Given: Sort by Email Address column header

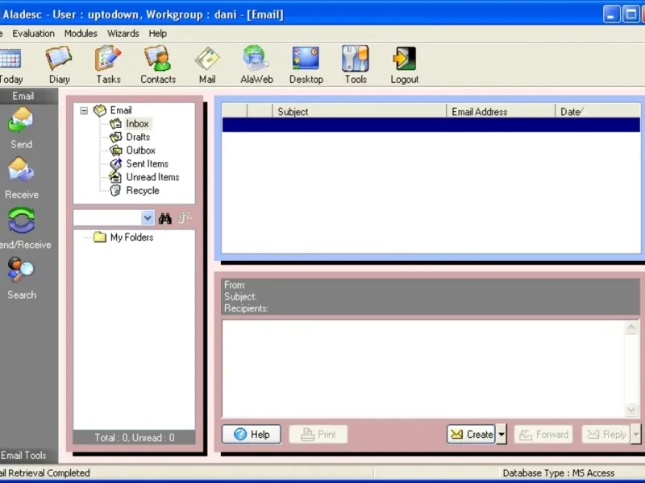Looking at the screenshot, I should tap(501, 111).
